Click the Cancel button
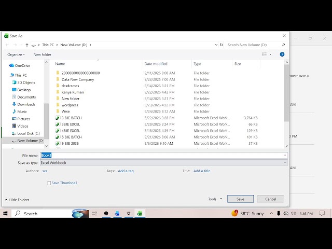 271,199
